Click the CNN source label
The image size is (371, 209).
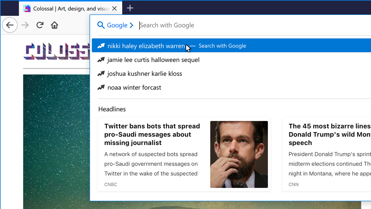point(293,184)
